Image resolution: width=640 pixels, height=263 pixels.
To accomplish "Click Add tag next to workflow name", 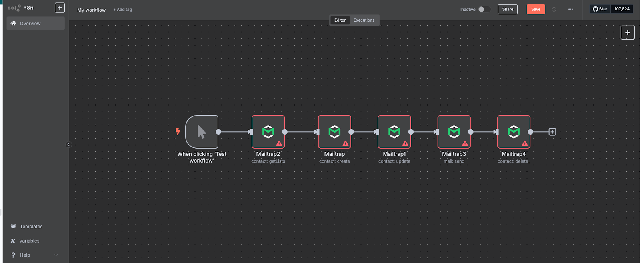I will [122, 10].
